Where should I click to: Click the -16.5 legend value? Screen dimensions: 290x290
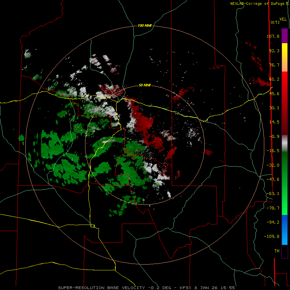(x=273, y=151)
